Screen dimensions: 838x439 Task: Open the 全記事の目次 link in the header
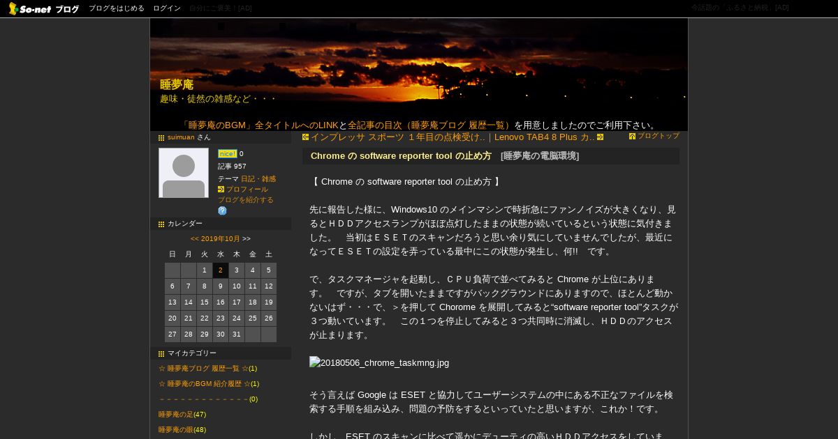(x=431, y=125)
